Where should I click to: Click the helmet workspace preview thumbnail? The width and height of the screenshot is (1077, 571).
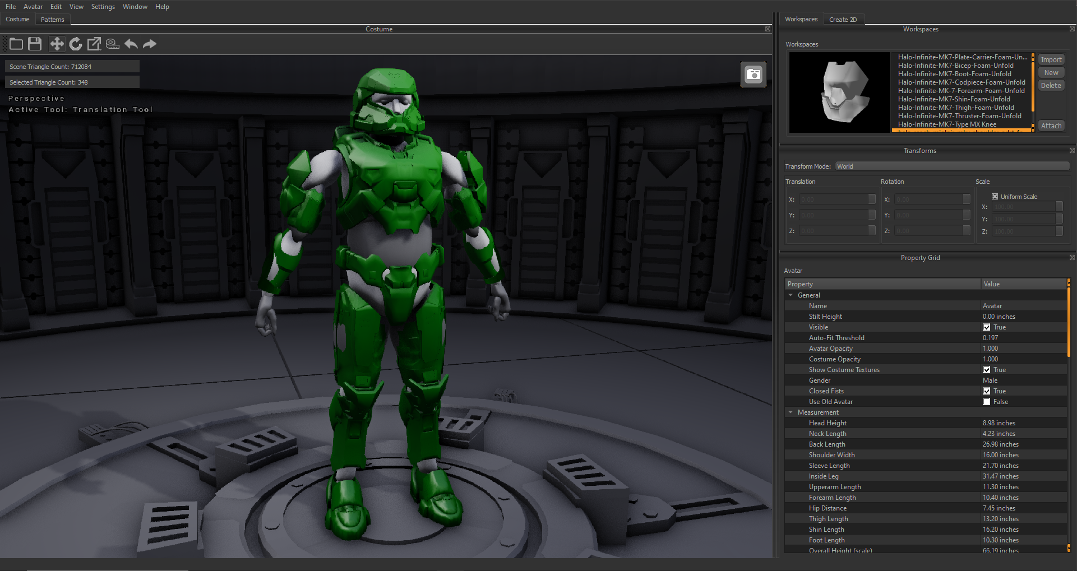point(840,92)
